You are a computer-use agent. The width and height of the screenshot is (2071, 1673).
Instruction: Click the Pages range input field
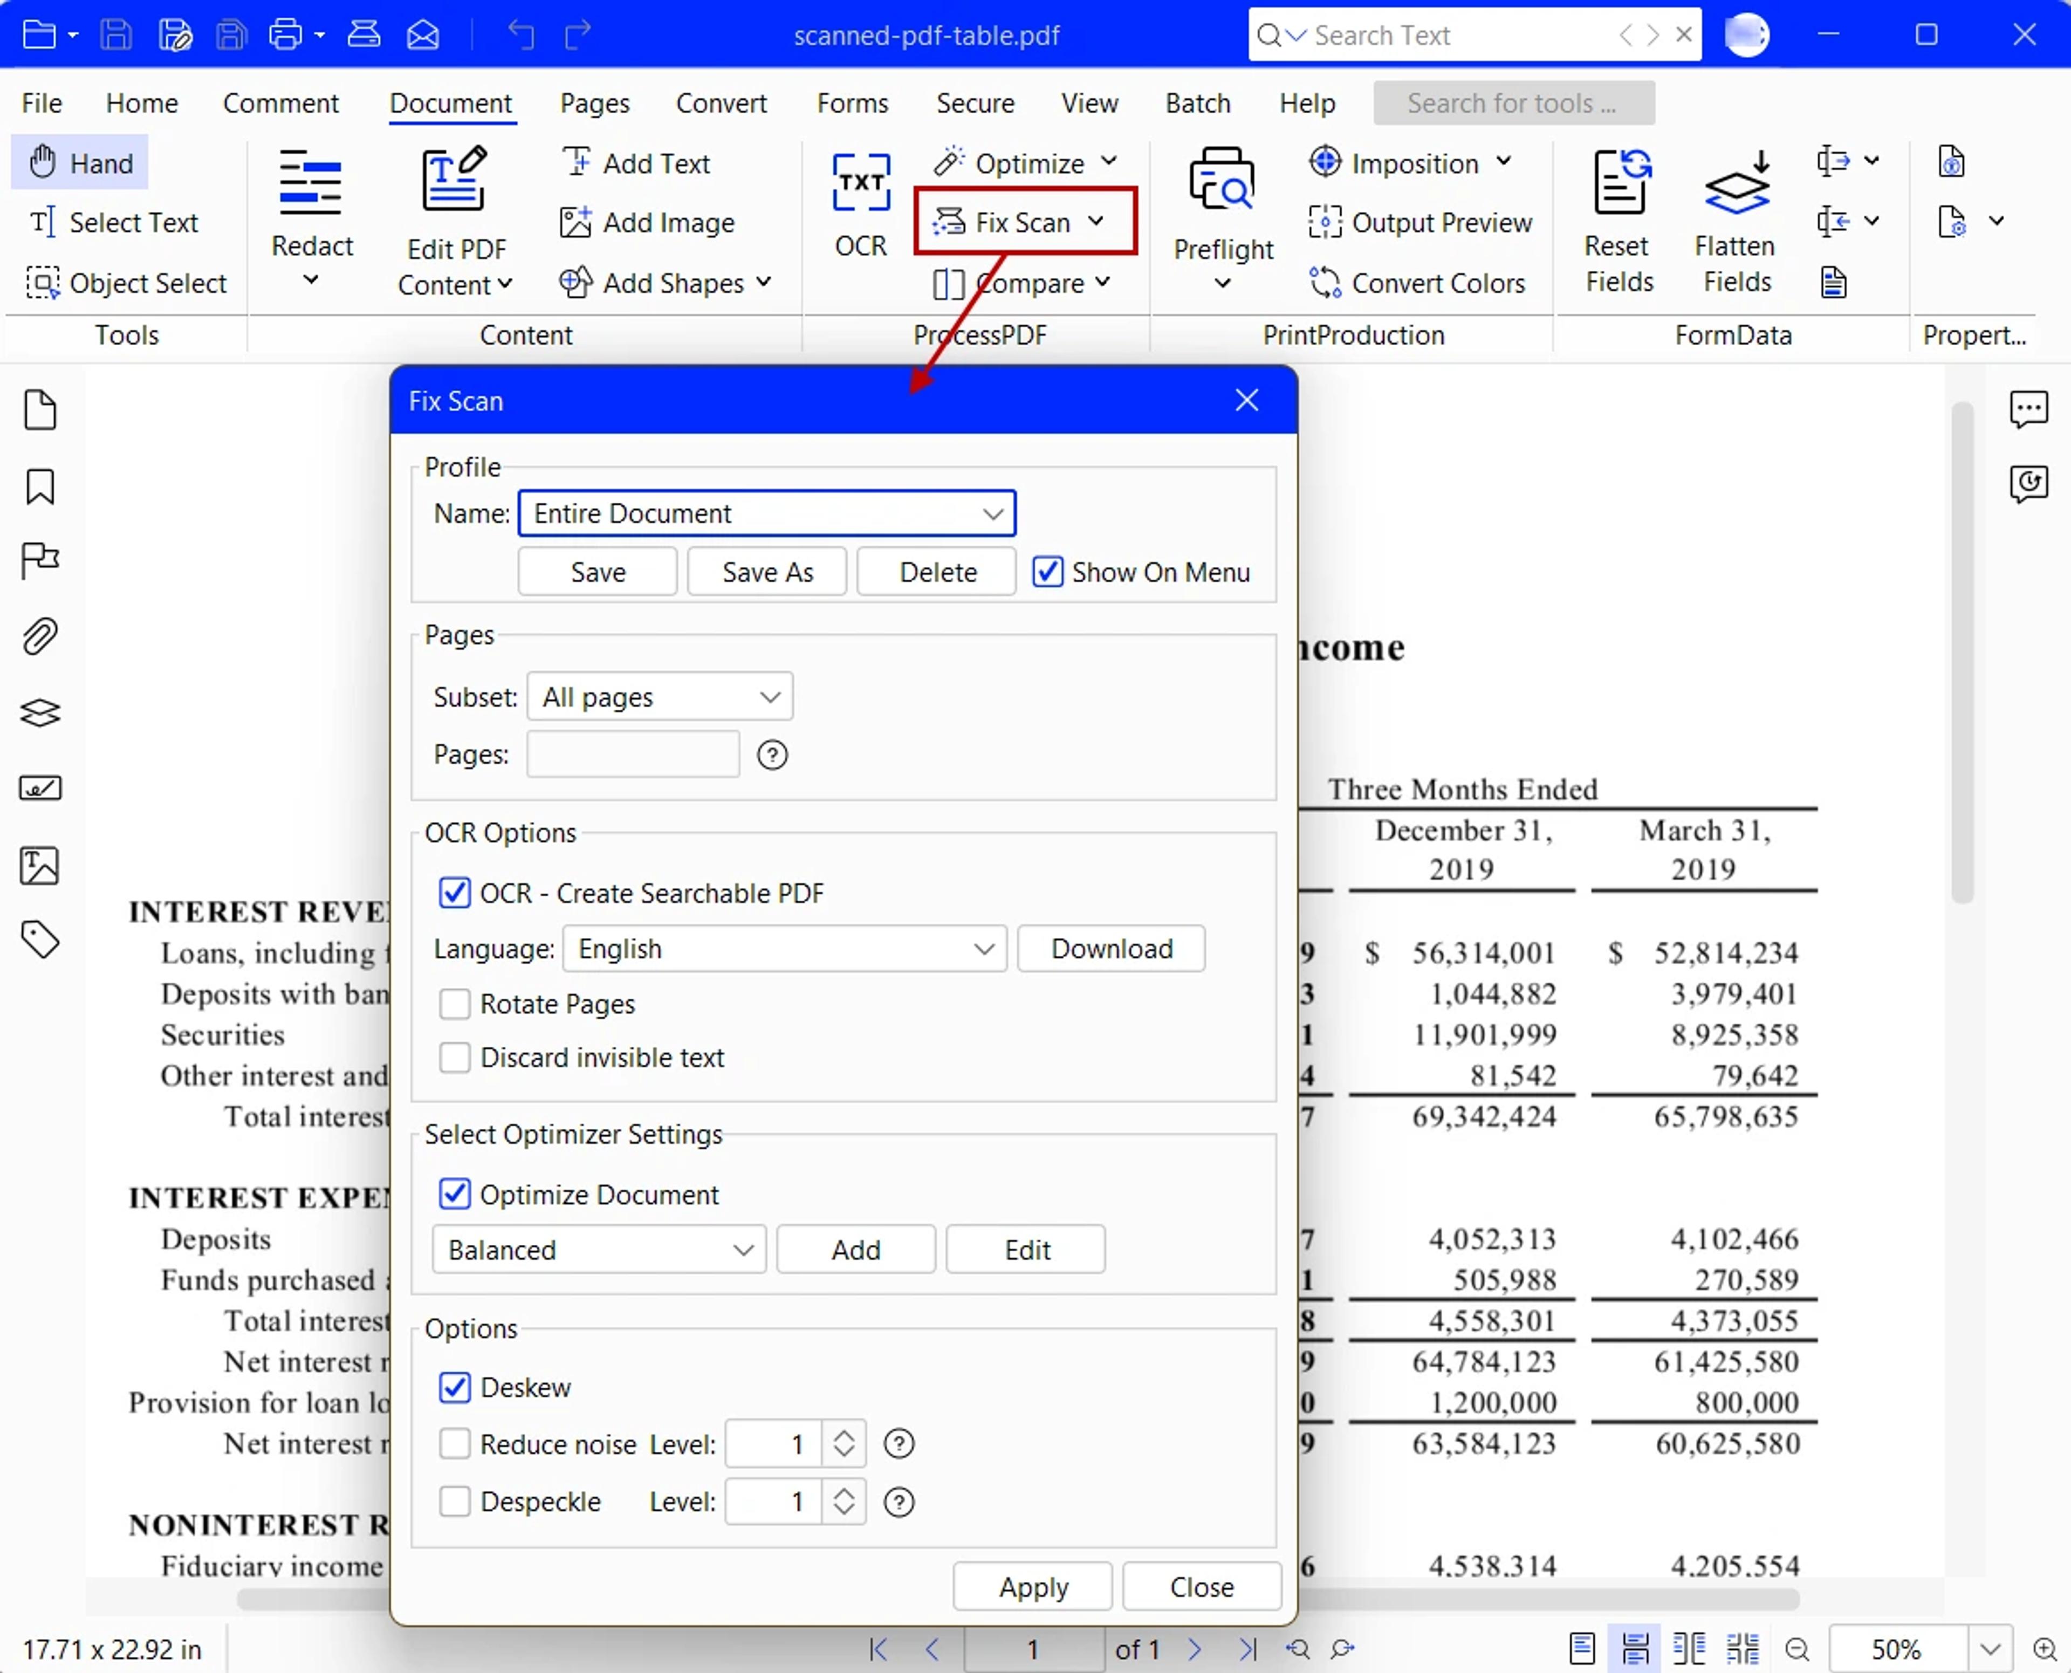pos(632,755)
